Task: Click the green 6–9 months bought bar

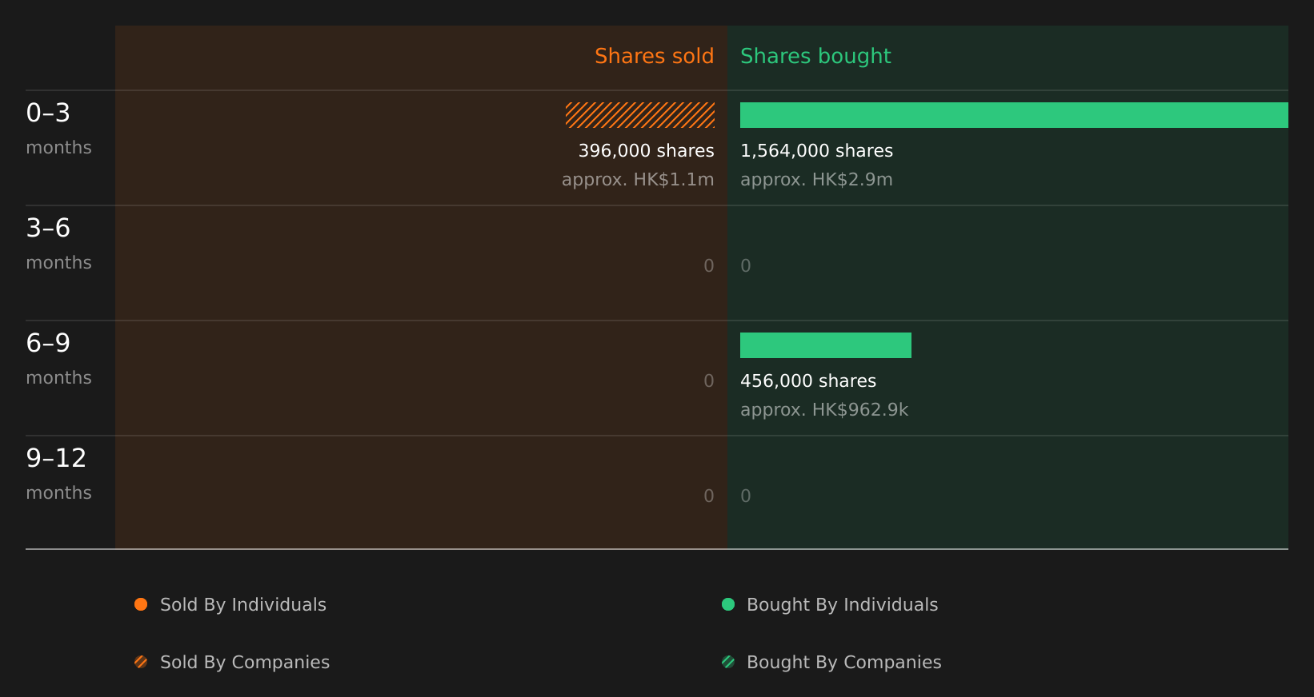Action: pos(826,345)
